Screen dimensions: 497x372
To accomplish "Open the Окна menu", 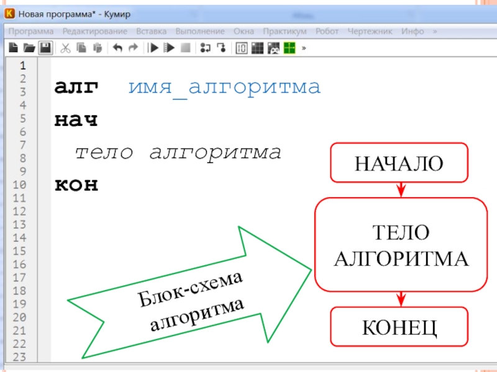I will pyautogui.click(x=244, y=32).
